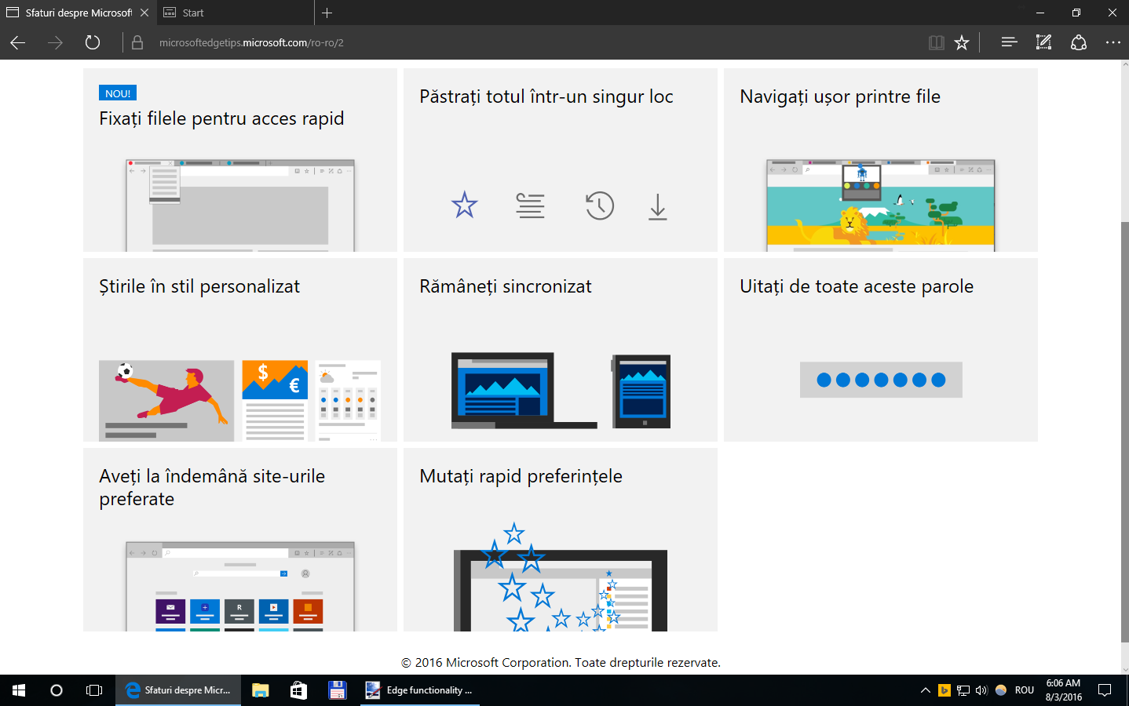Refresh the current page
This screenshot has height=706, width=1129.
(x=93, y=42)
